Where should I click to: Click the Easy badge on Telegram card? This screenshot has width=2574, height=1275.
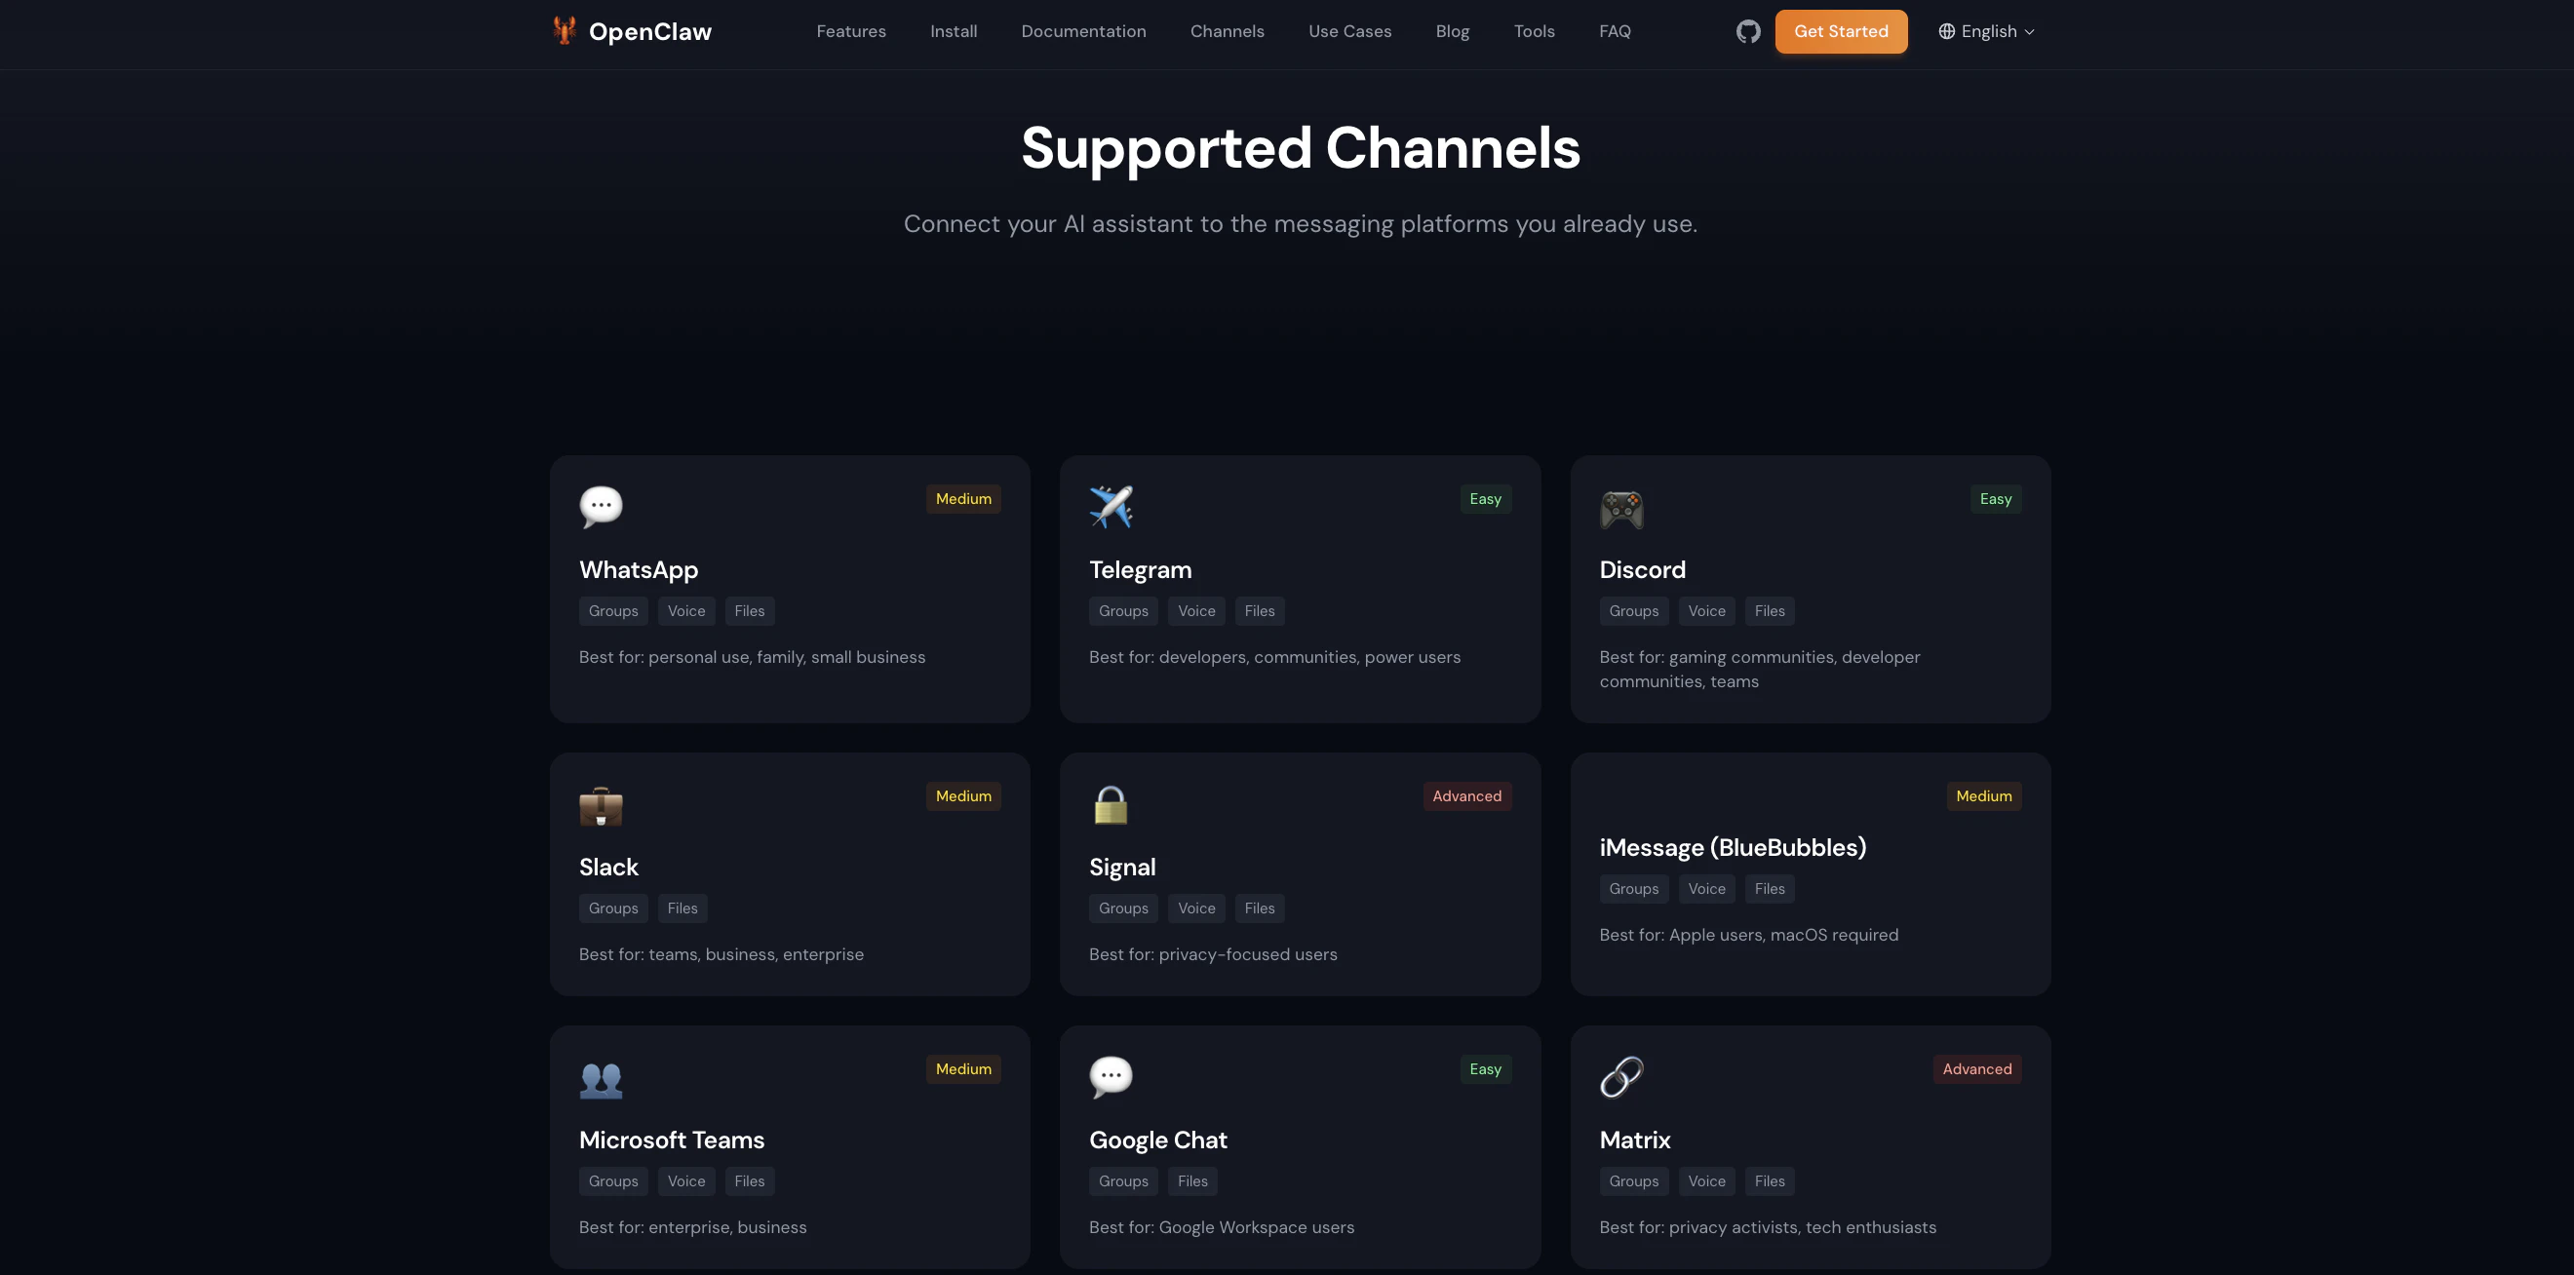[1485, 499]
